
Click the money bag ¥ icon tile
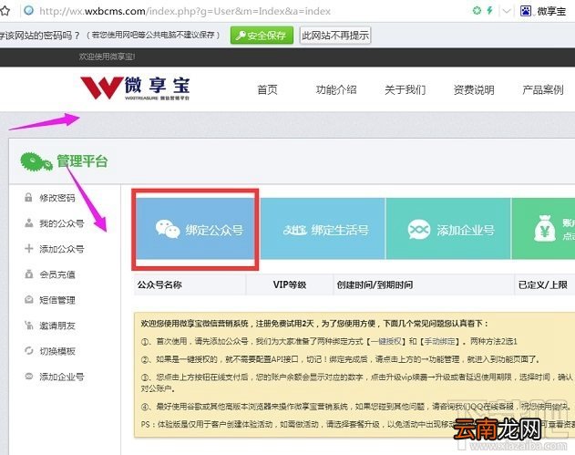tap(544, 229)
